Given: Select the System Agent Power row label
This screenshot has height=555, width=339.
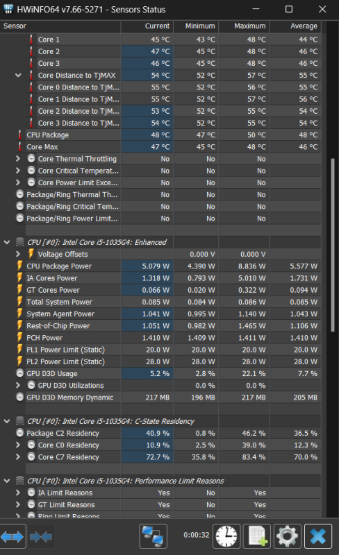Looking at the screenshot, I should point(60,314).
